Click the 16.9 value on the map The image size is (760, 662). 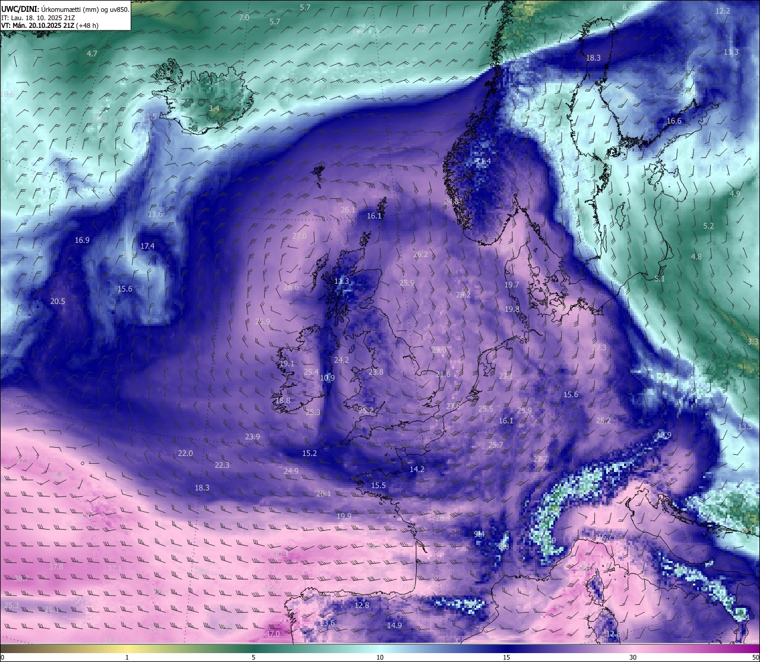(x=82, y=240)
